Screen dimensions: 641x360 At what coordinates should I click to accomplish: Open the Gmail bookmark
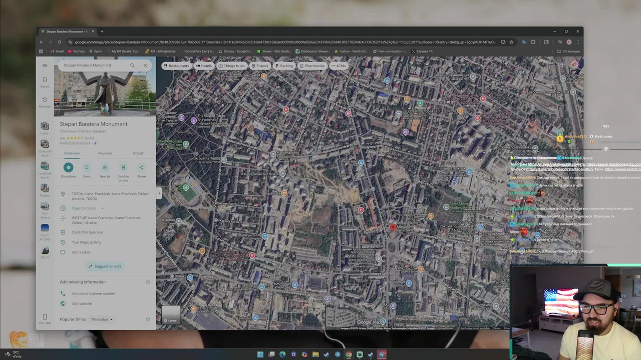click(x=57, y=51)
